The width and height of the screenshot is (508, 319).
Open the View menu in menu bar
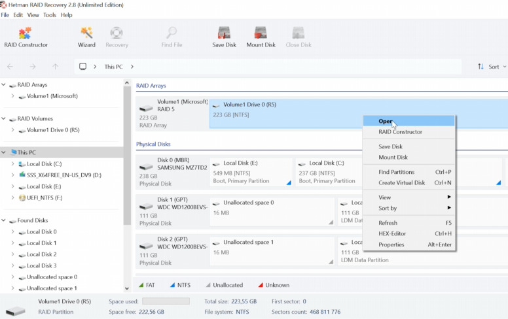coord(33,15)
